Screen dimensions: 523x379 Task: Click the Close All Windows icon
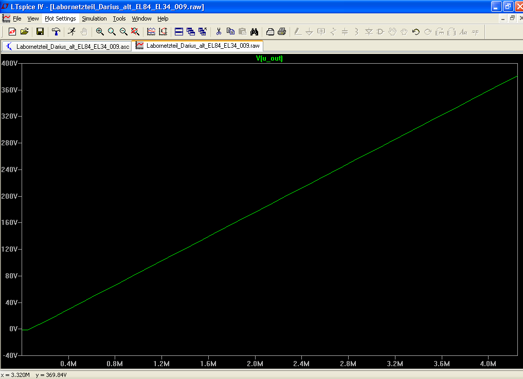[x=203, y=32]
